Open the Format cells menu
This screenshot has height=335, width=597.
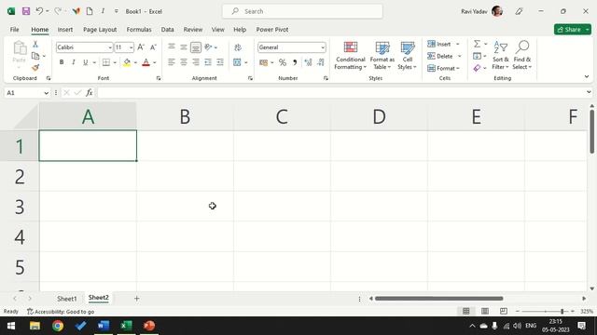444,68
